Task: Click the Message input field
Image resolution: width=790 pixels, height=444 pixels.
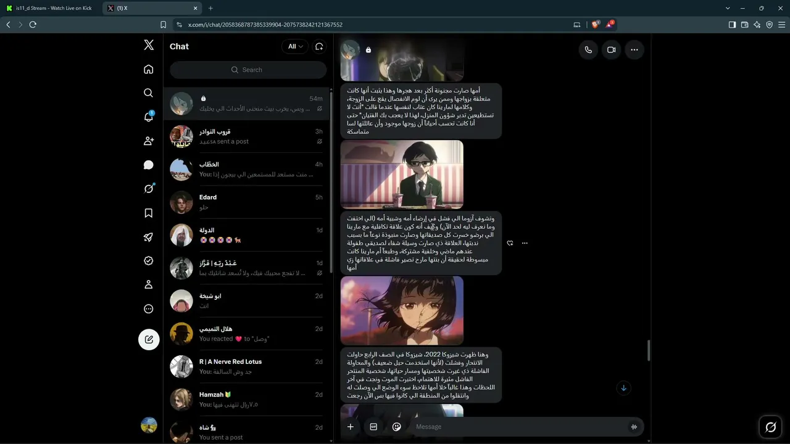Action: coord(518,427)
